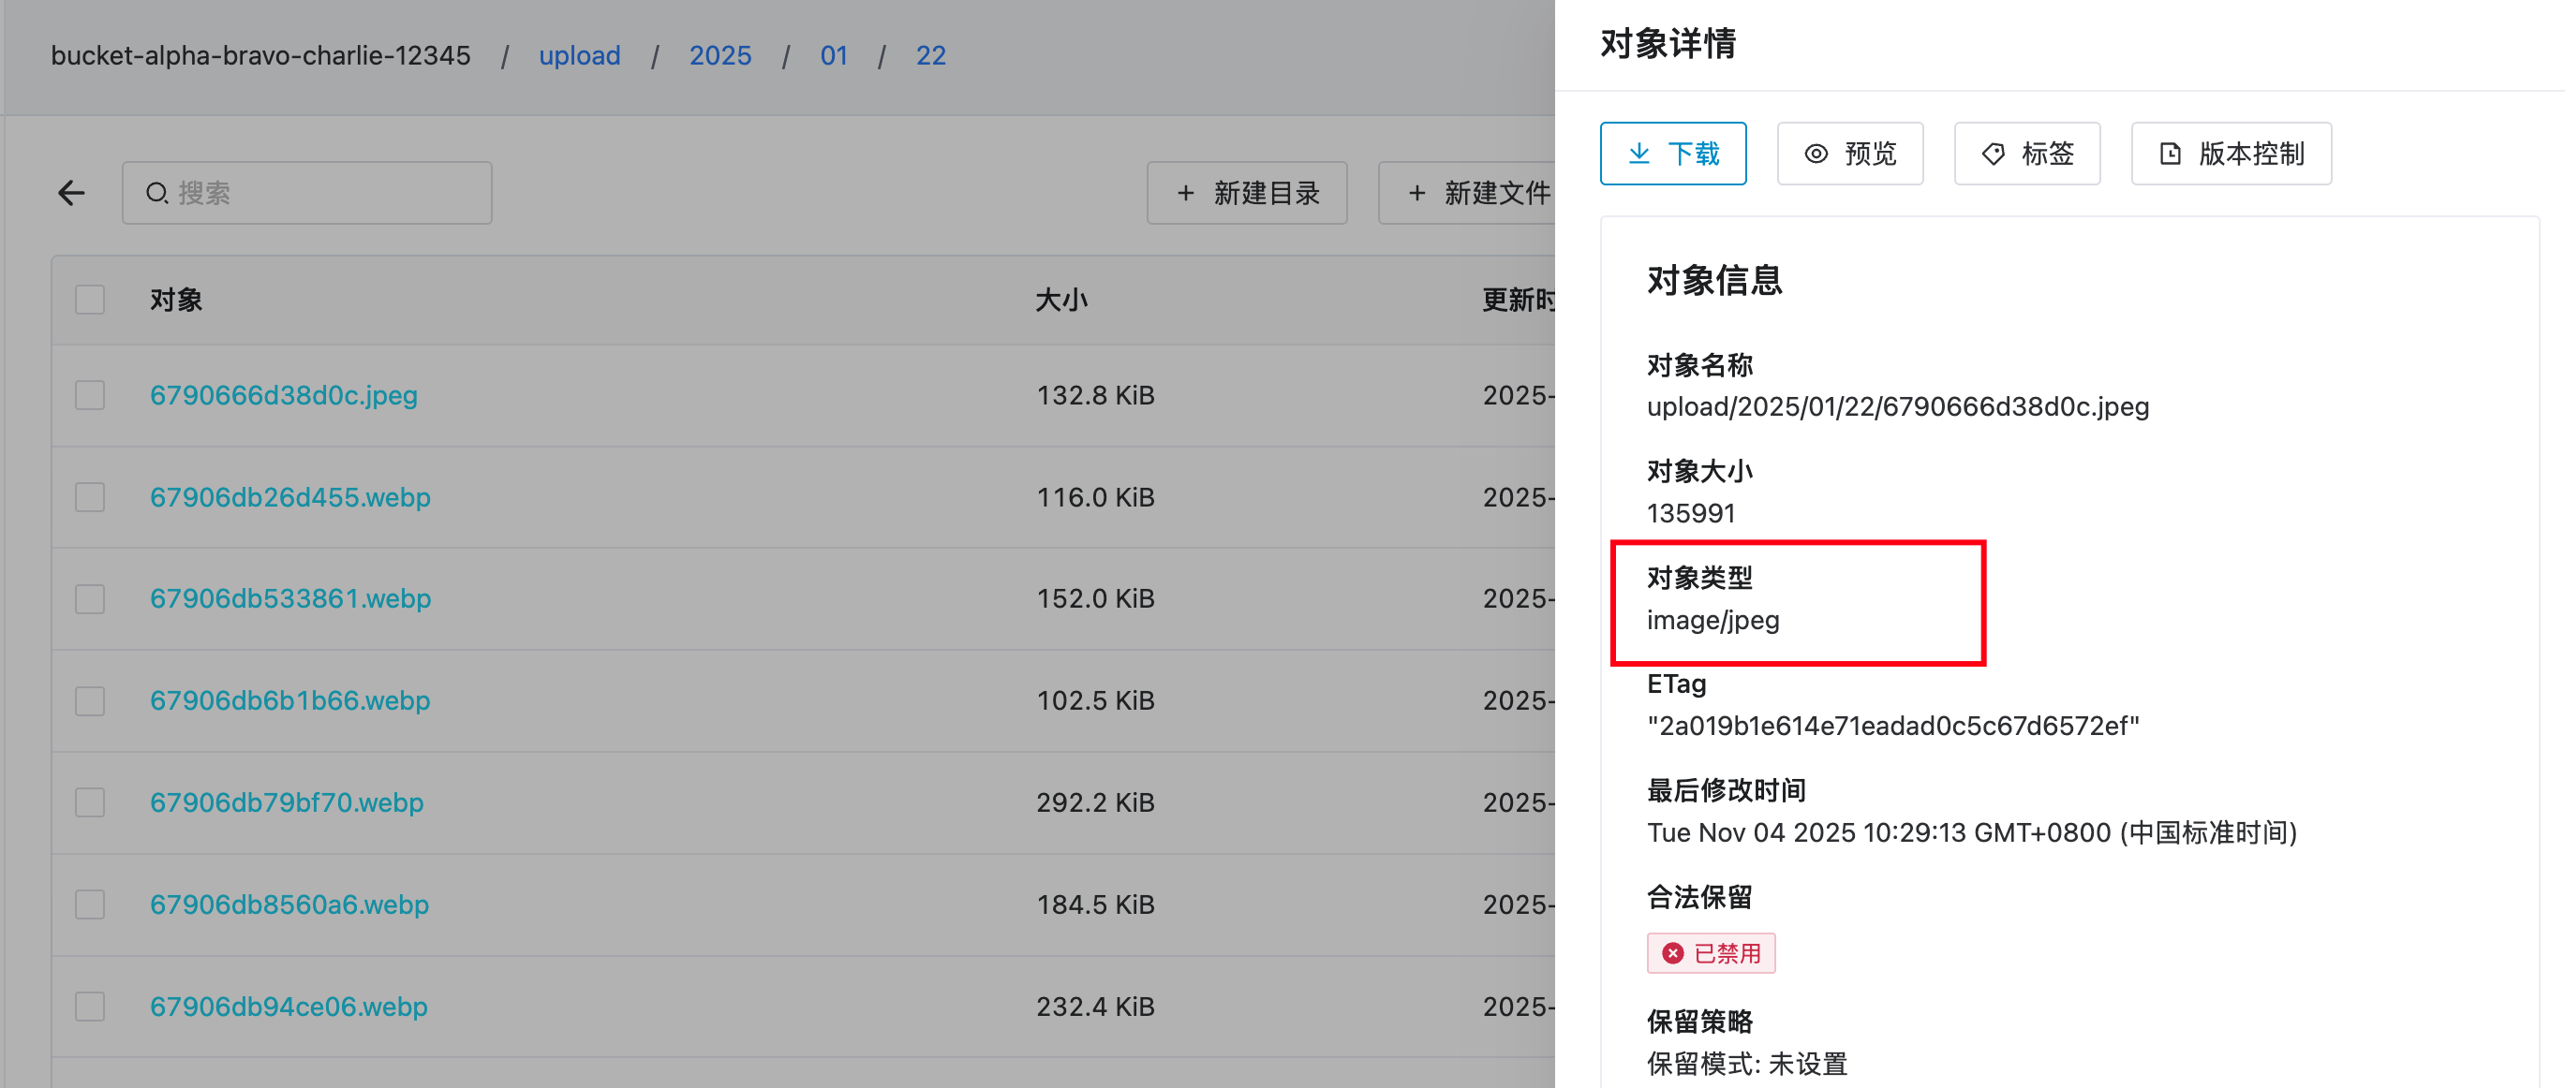
Task: Click the tag icon on the 标签 button
Action: point(1993,154)
